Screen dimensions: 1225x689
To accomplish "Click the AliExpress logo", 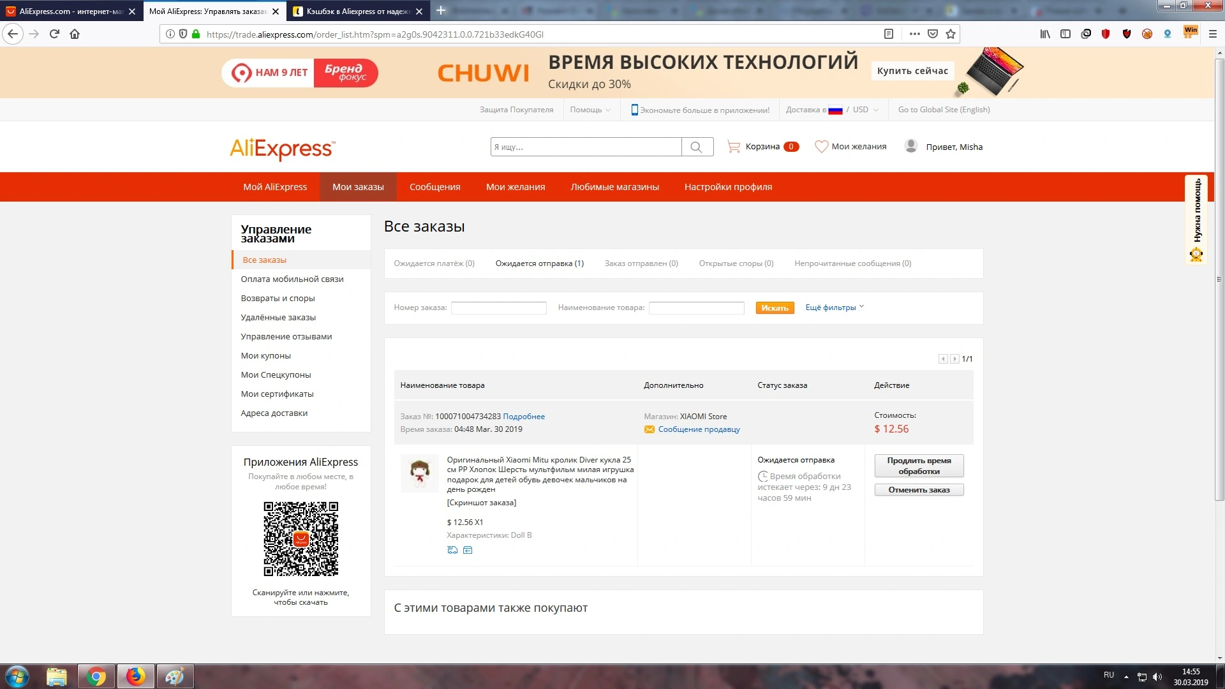I will (x=283, y=149).
